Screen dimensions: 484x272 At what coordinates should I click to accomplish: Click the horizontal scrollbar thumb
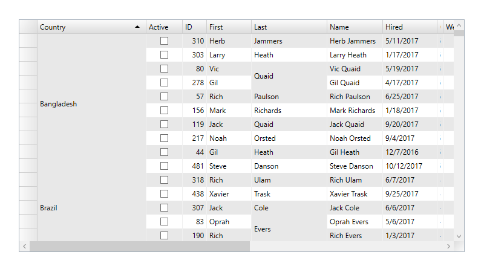[139, 246]
